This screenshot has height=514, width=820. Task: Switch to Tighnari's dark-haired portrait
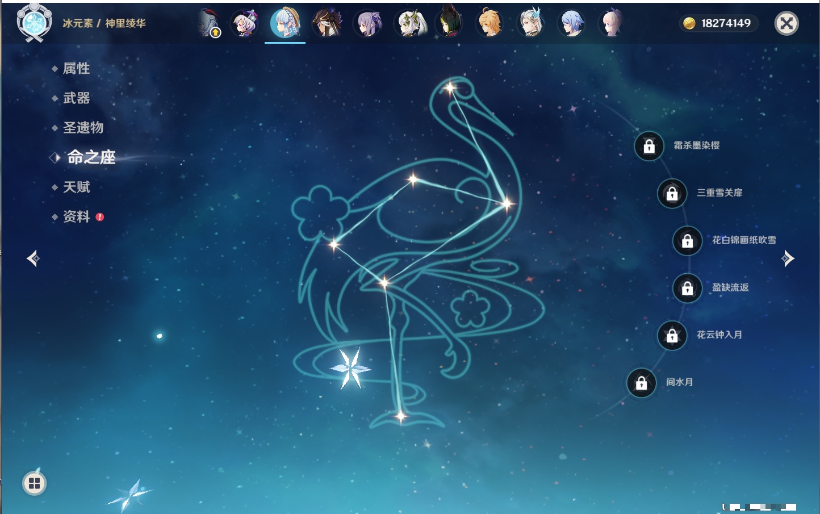click(x=449, y=23)
